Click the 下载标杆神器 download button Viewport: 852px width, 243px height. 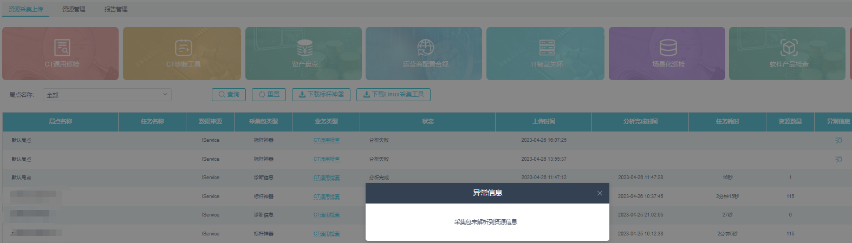(321, 95)
